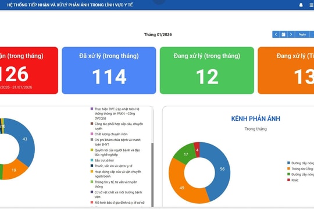Select the orange 19 segment of left donut
The height and width of the screenshot is (209, 314).
coord(14,170)
